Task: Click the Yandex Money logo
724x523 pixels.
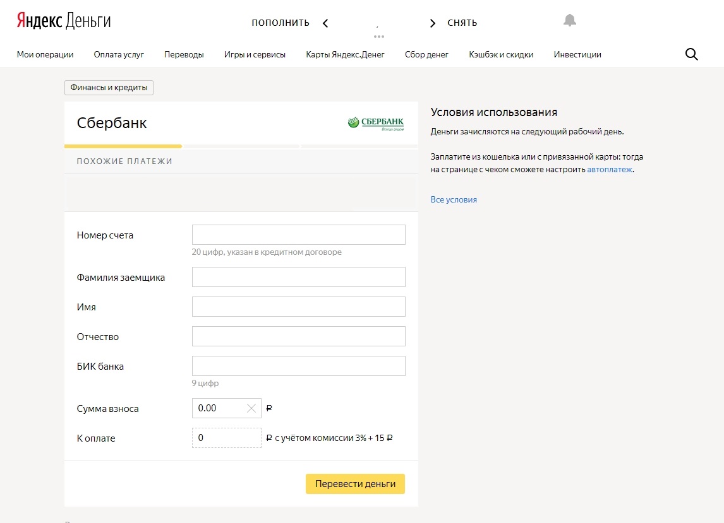Action: [x=64, y=21]
